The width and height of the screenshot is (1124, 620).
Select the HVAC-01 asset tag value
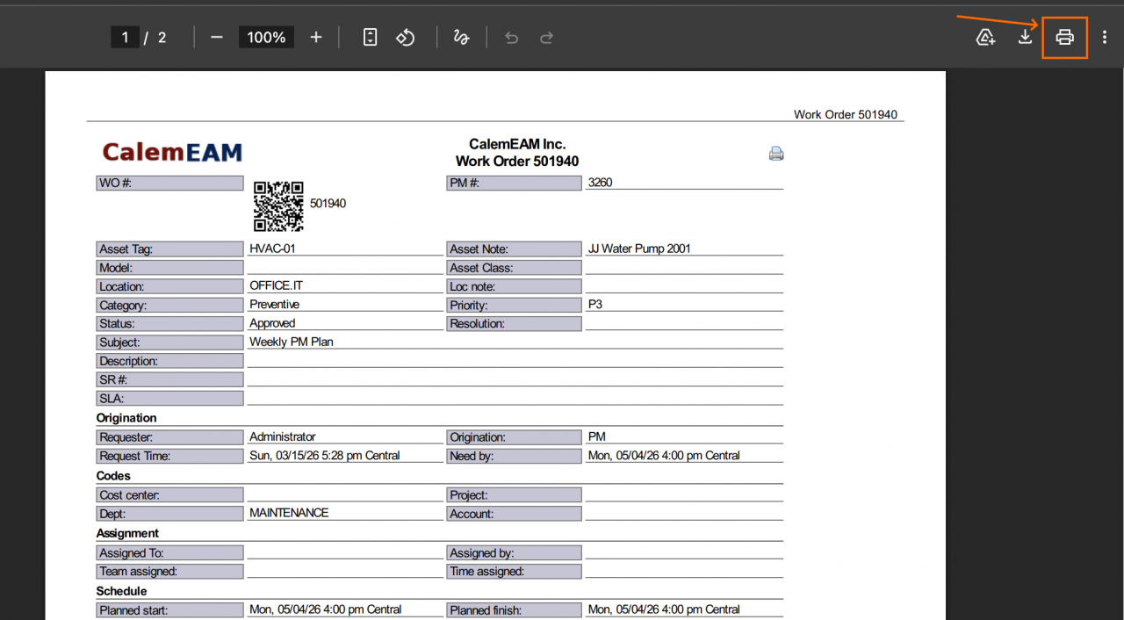[272, 249]
